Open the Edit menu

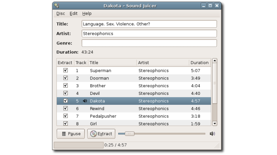74,14
